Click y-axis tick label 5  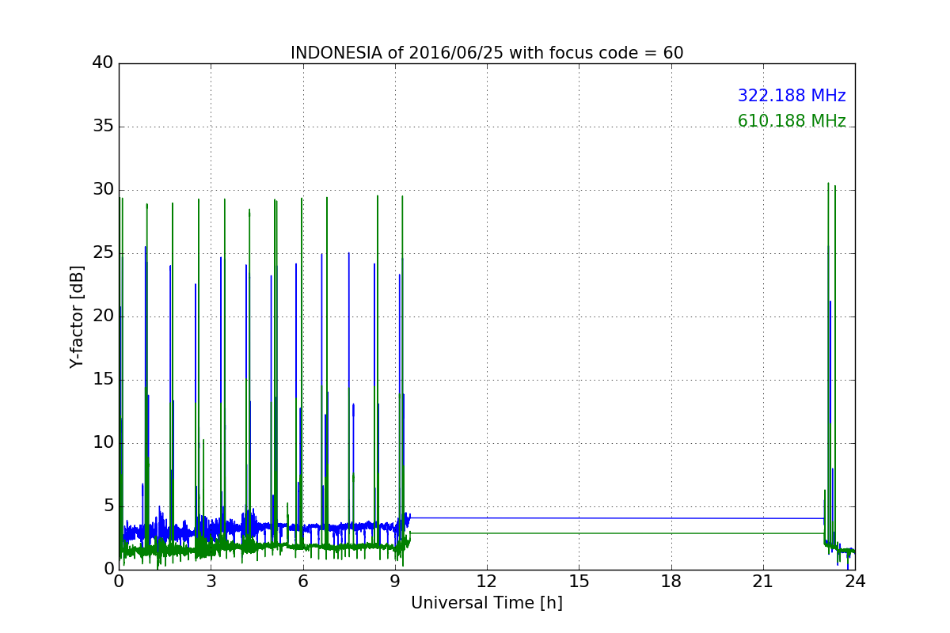pyautogui.click(x=108, y=506)
